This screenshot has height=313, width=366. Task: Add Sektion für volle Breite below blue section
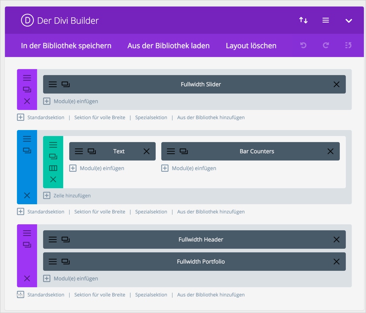pos(100,212)
